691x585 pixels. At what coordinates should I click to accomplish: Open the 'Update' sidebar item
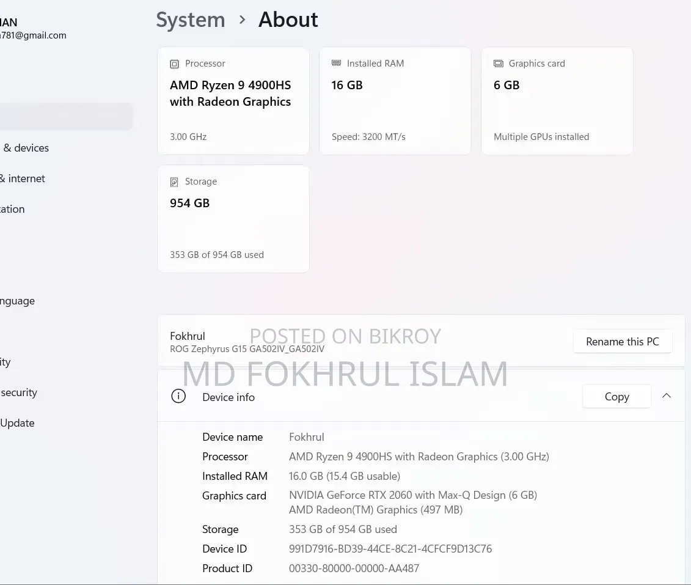click(x=17, y=423)
